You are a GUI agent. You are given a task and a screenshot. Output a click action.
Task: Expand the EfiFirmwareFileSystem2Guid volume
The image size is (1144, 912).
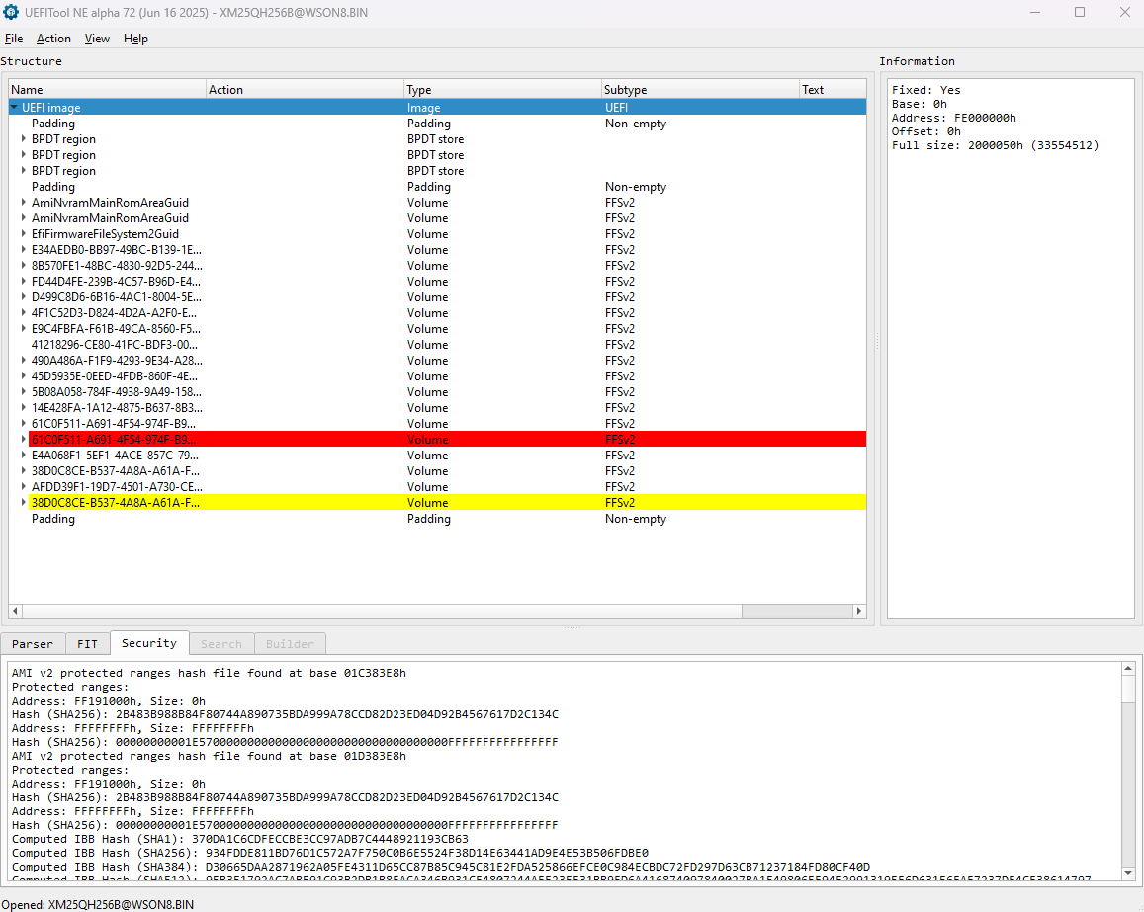(x=24, y=234)
